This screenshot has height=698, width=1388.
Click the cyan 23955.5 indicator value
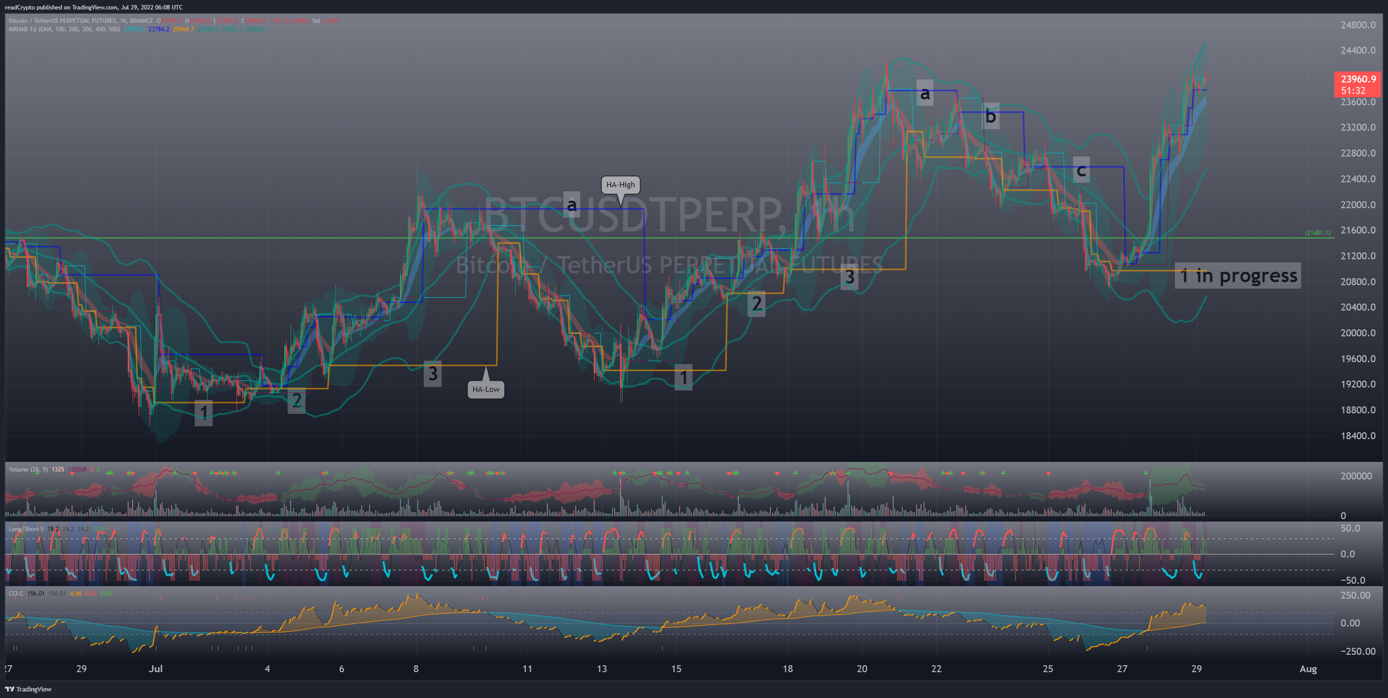click(x=134, y=29)
